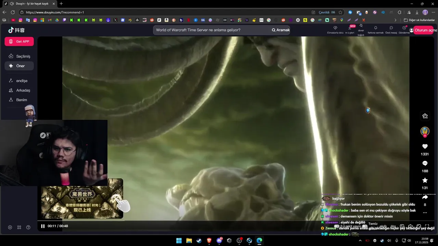Image resolution: width=438 pixels, height=246 pixels.
Task: Toggle the Sürekli yayın autoplay switch
Action: (337, 226)
